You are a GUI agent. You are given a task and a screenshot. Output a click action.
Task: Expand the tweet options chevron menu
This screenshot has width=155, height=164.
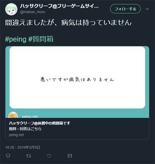click(x=147, y=9)
